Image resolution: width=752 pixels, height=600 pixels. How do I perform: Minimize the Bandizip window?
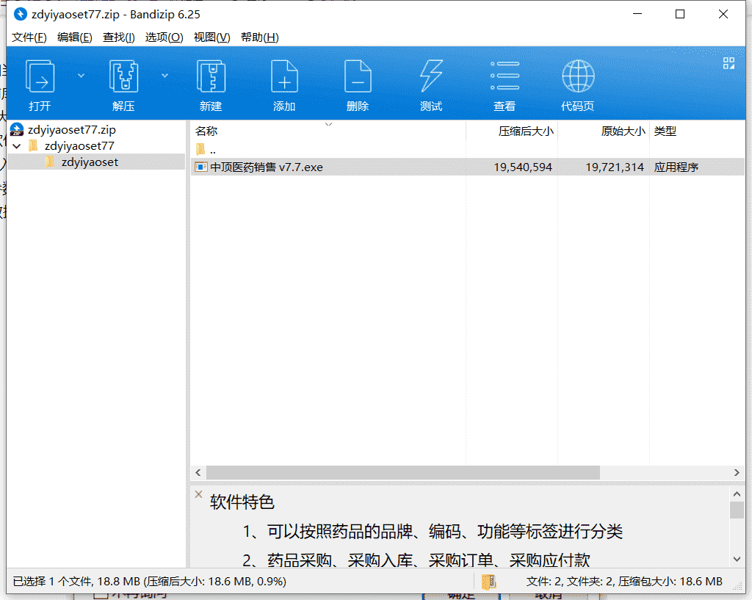coord(637,15)
